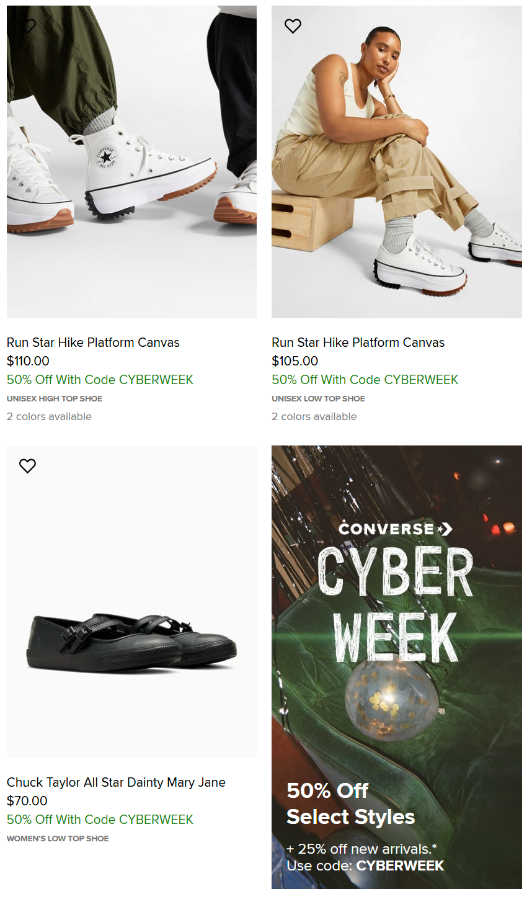Viewport: 532px width, 899px height.
Task: Open the white high top shoe photo
Action: [131, 162]
